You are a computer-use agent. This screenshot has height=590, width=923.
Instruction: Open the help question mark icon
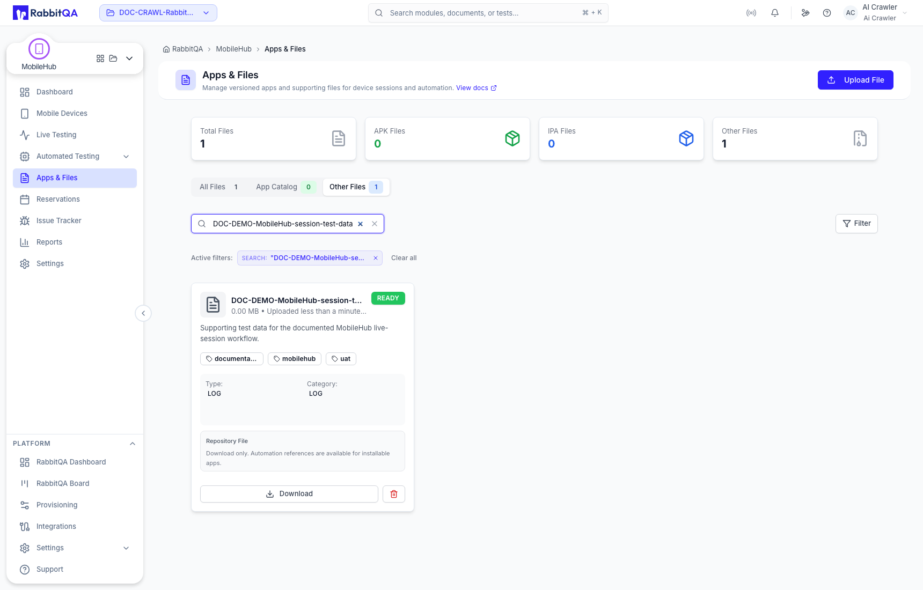(x=827, y=13)
